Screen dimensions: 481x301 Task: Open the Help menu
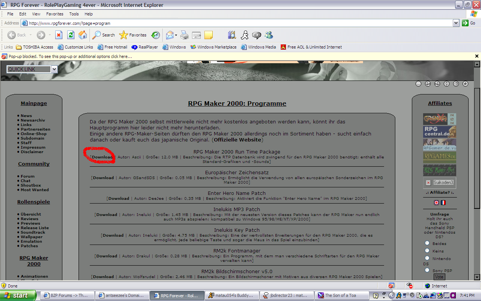(x=89, y=14)
